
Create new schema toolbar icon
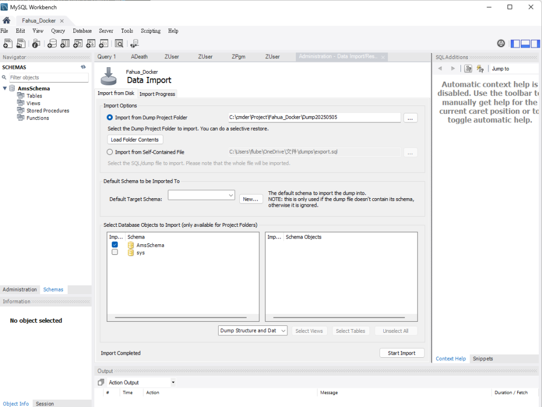click(52, 43)
